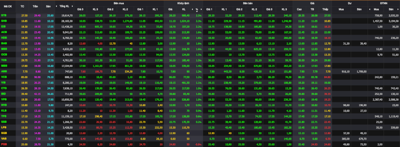Click the right arrow after ĐTNN Bán header
The width and height of the screenshot is (400, 147).
[x=398, y=9]
